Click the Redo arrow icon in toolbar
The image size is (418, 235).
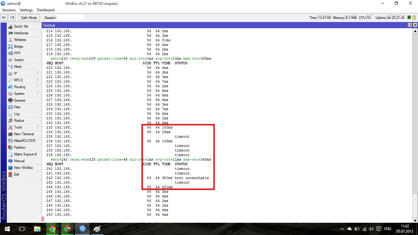pyautogui.click(x=12, y=18)
